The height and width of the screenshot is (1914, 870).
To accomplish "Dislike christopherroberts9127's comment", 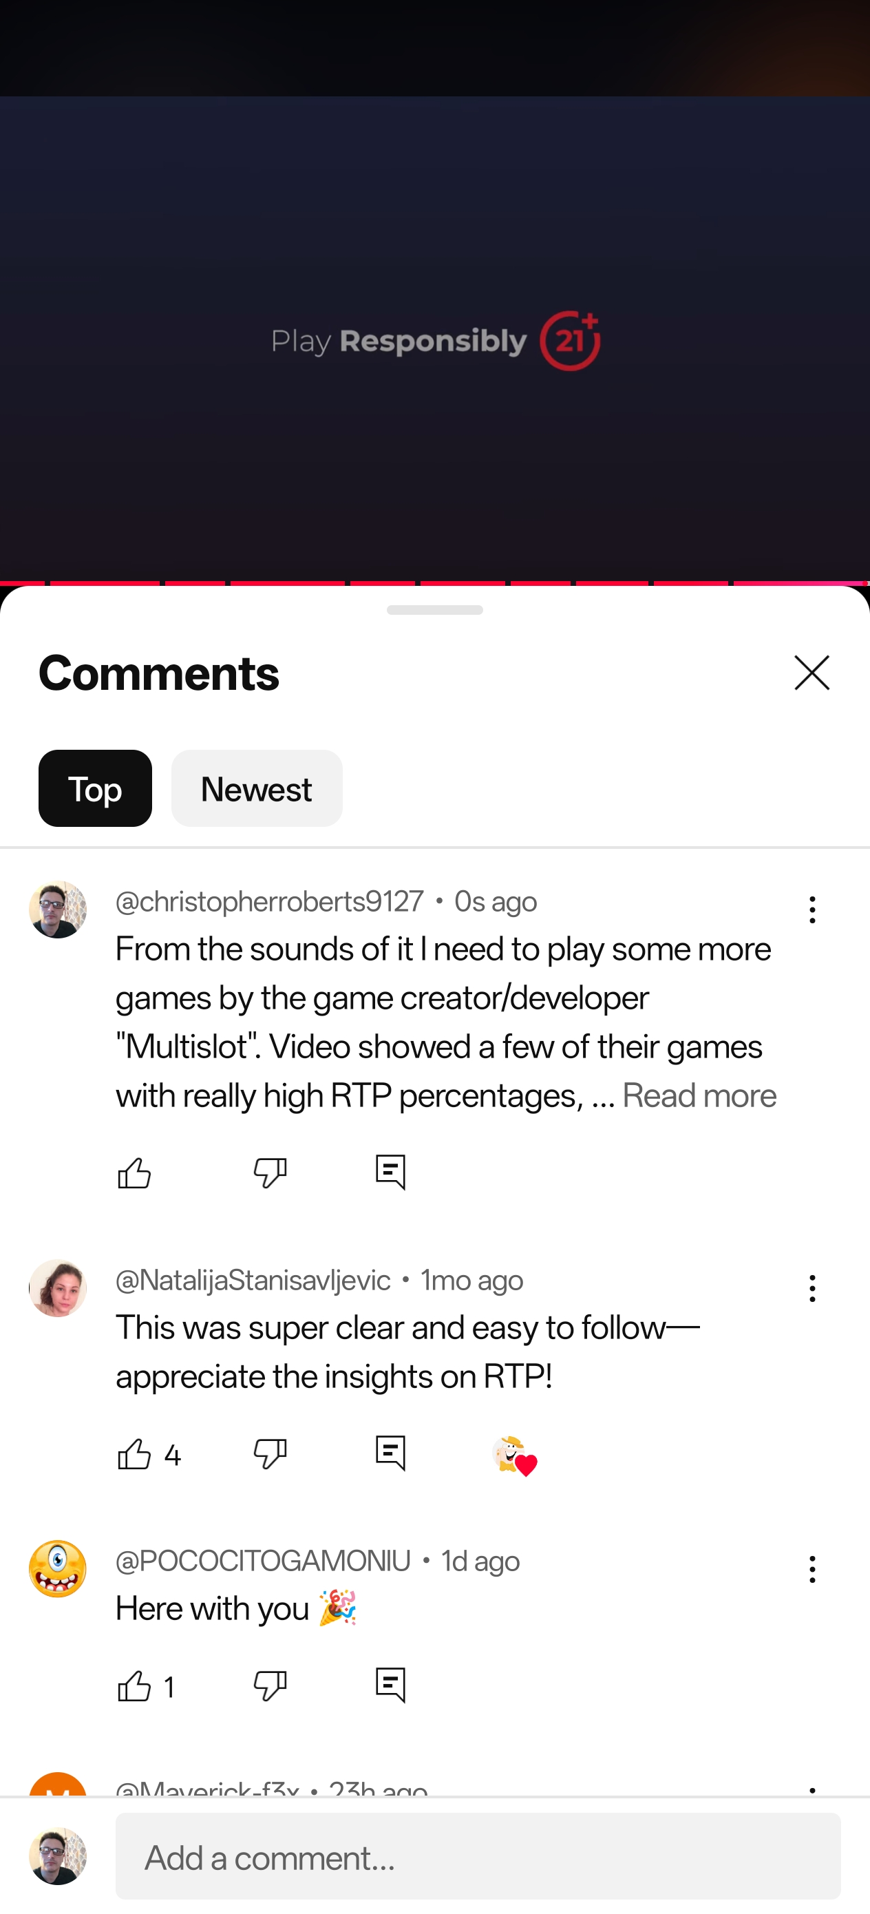I will pos(270,1173).
